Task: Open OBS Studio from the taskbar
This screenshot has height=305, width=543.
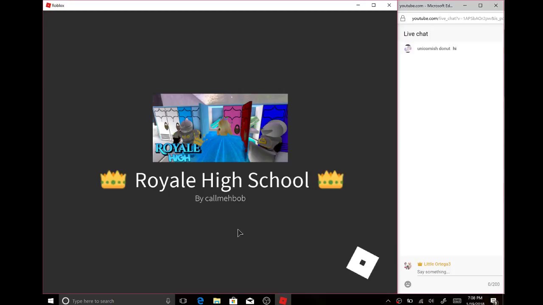Action: pyautogui.click(x=266, y=301)
